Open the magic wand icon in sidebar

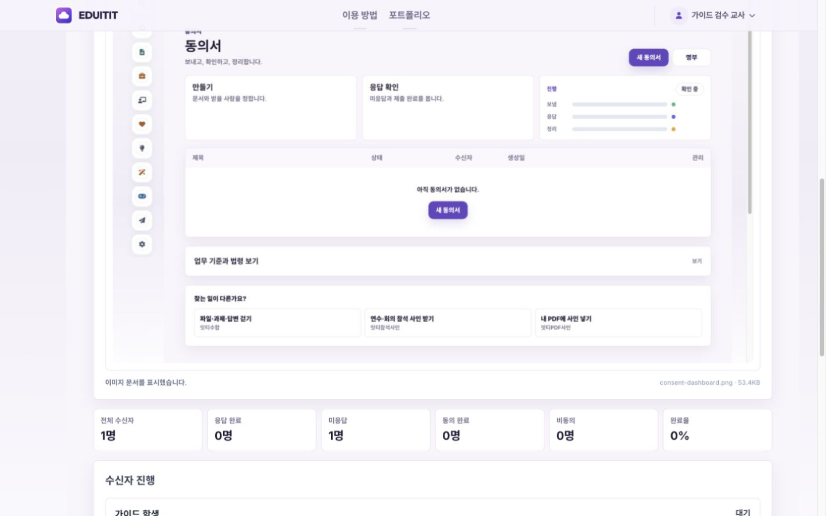(142, 173)
